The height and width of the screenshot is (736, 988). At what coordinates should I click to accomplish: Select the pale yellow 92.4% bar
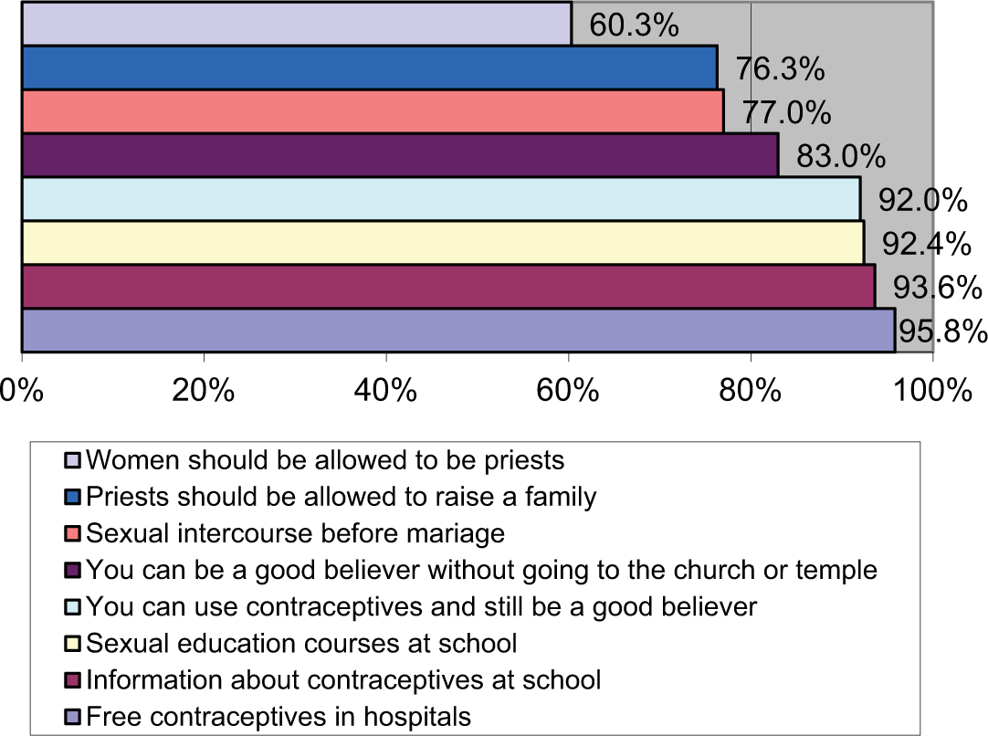coord(443,243)
